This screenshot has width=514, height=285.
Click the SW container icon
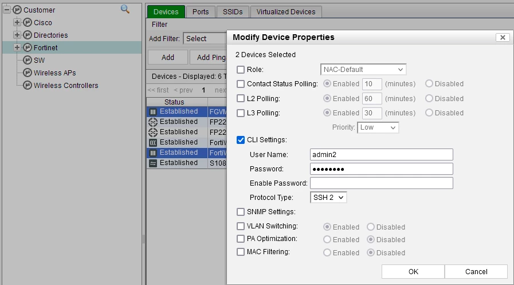coord(28,60)
